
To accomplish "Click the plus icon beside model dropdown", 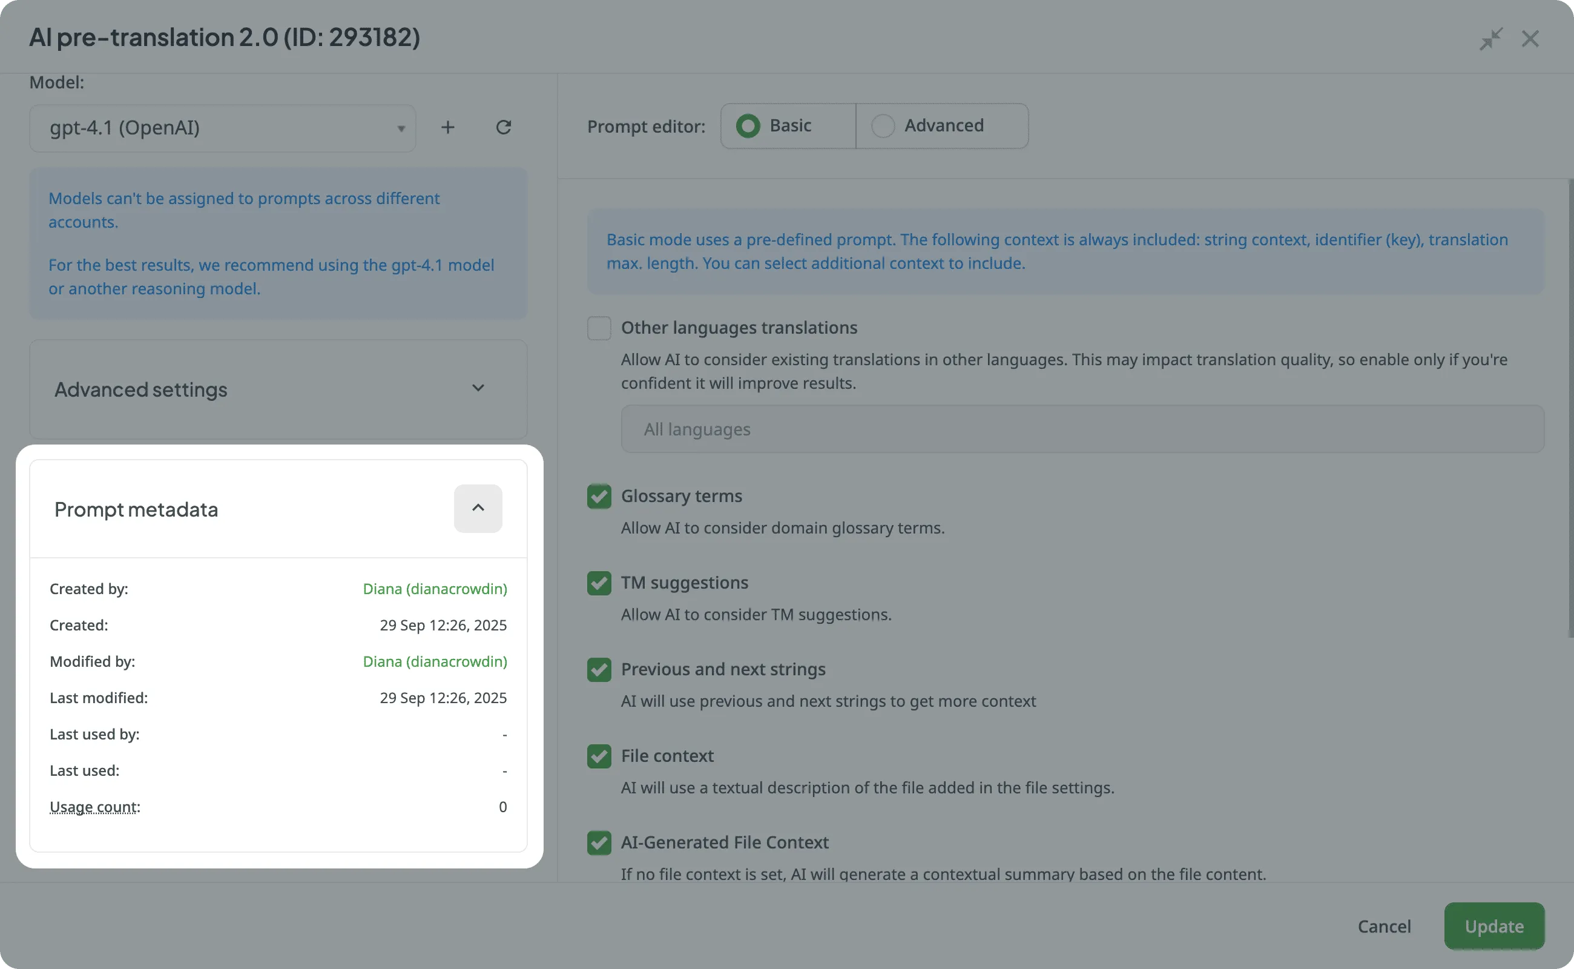I will coord(448,128).
